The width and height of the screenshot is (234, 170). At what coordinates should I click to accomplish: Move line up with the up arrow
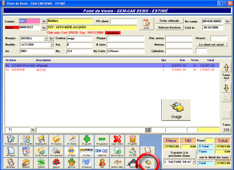(x=226, y=68)
